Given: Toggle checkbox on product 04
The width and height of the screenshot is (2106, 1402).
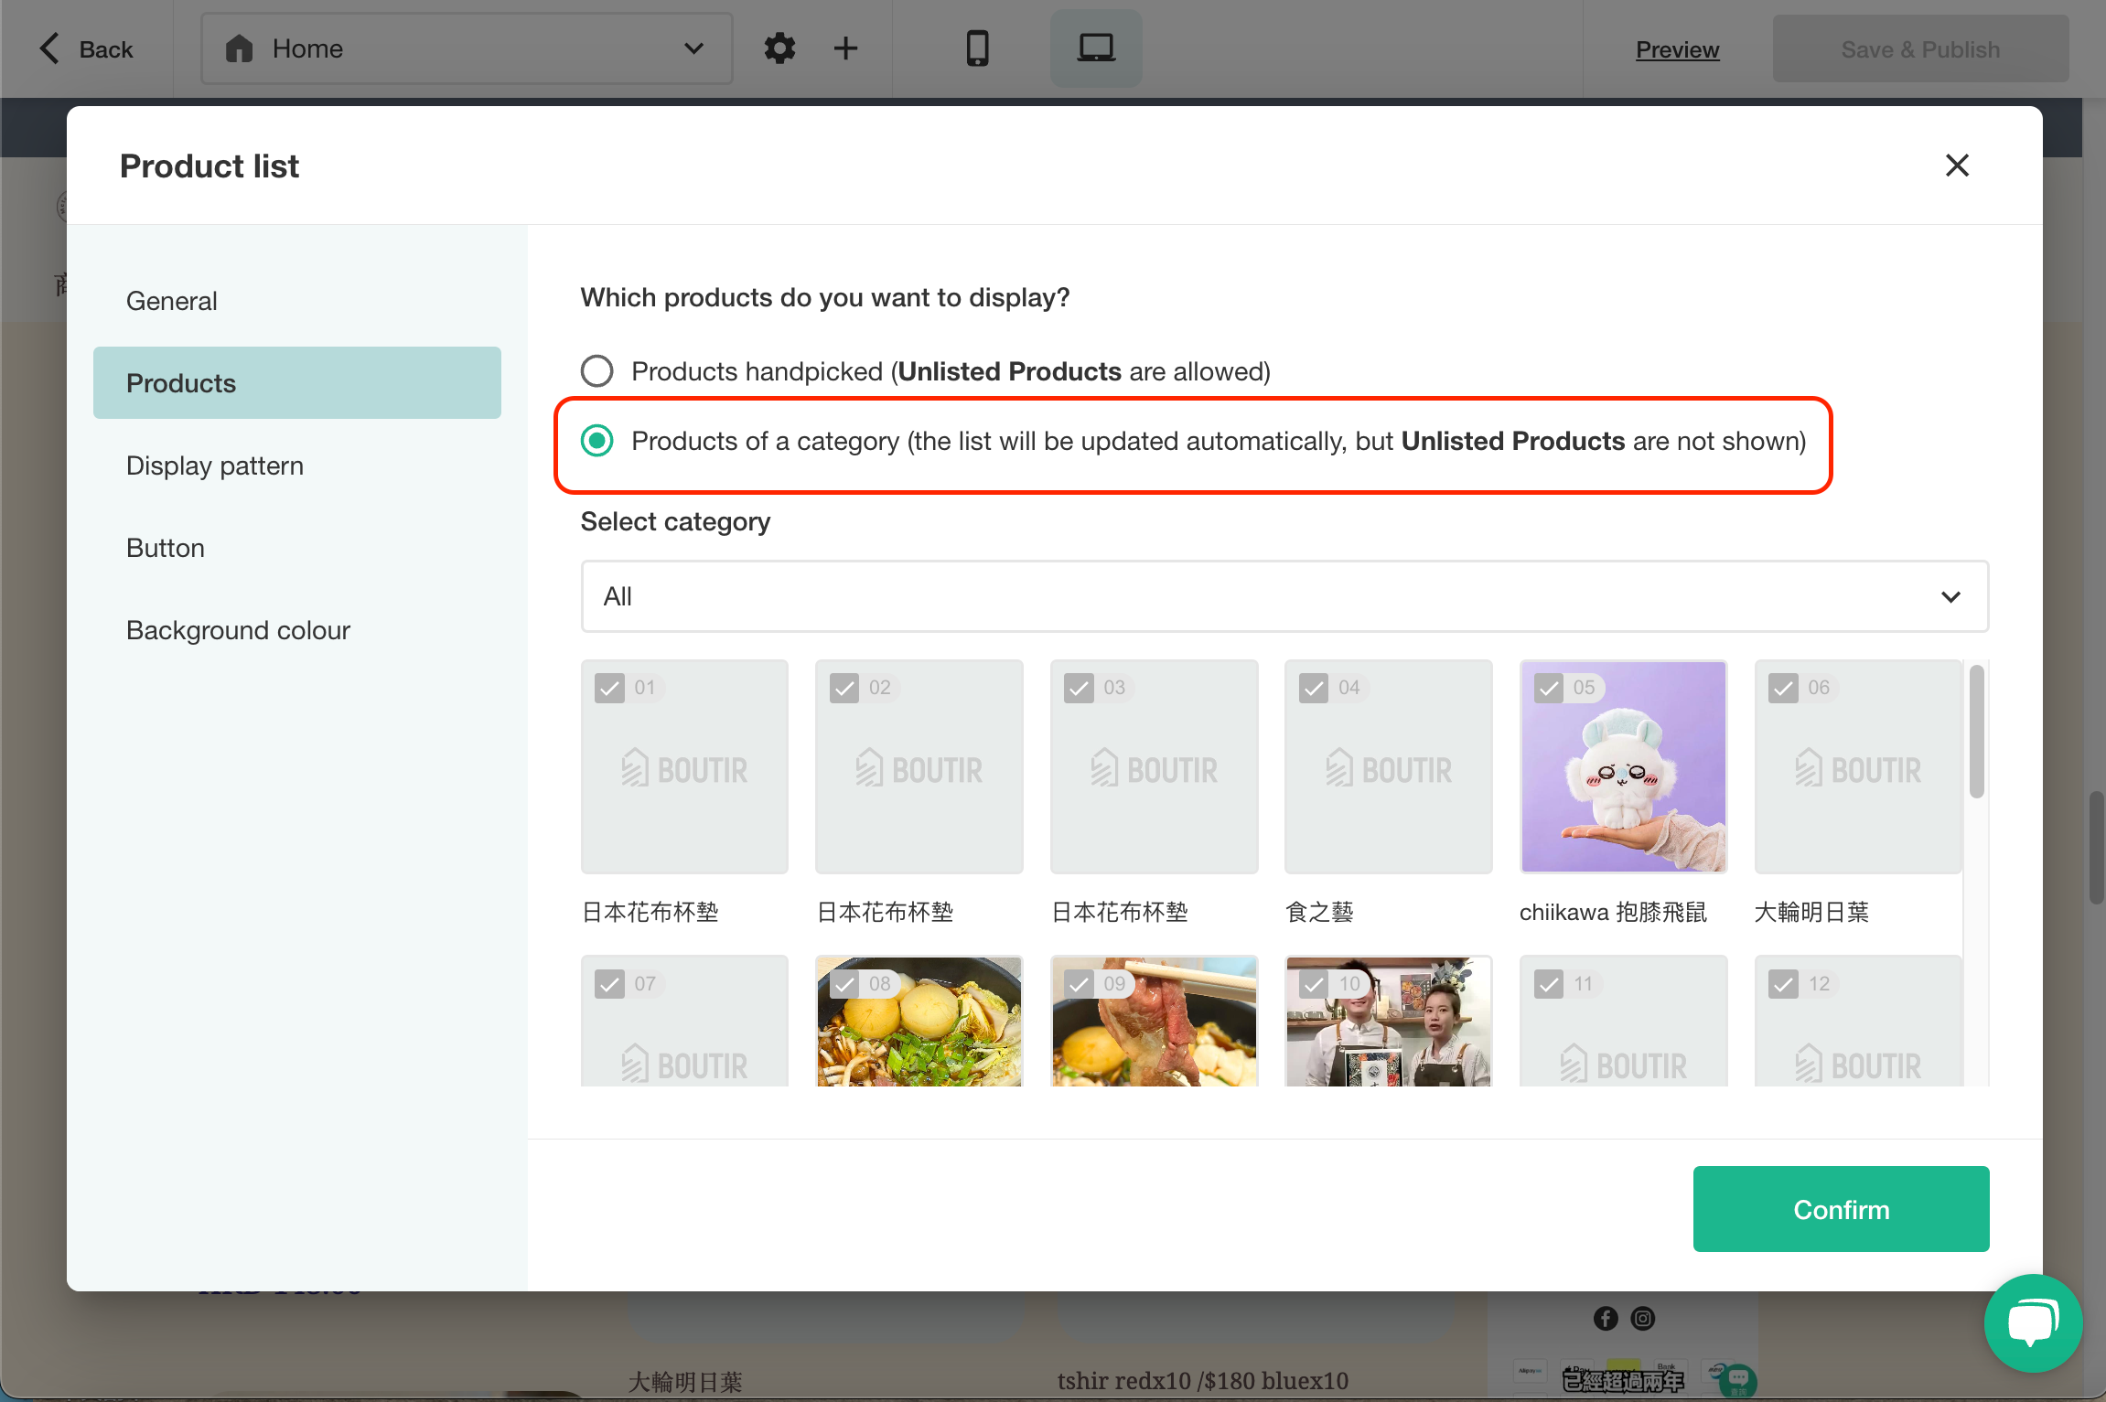Looking at the screenshot, I should click(1314, 688).
